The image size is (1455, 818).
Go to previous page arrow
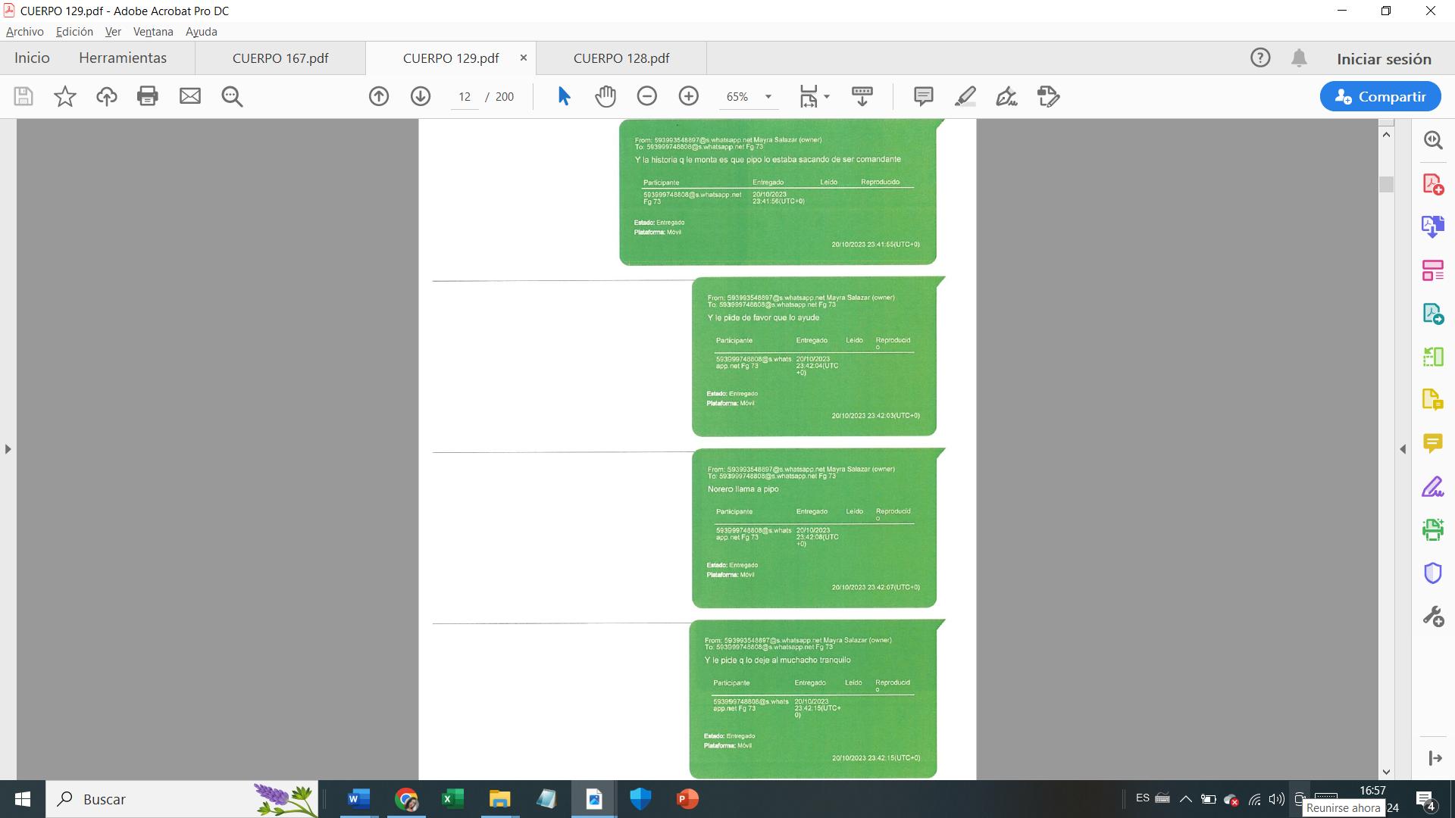click(379, 96)
